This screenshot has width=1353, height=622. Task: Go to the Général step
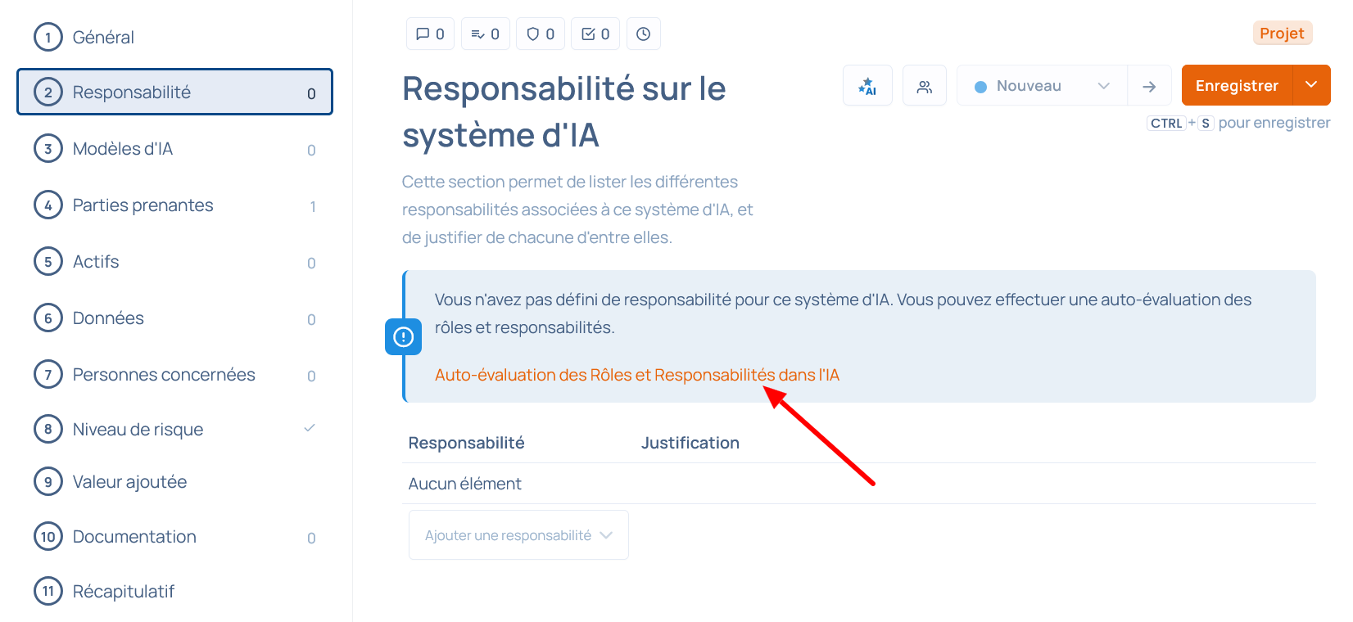(x=103, y=38)
